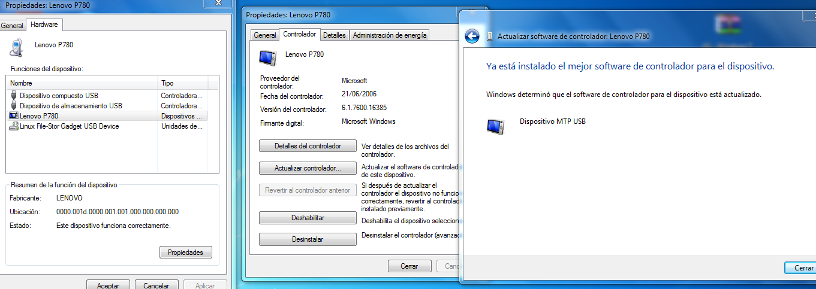Click Cerrar in the middle properties window
This screenshot has width=816, height=289.
(410, 266)
